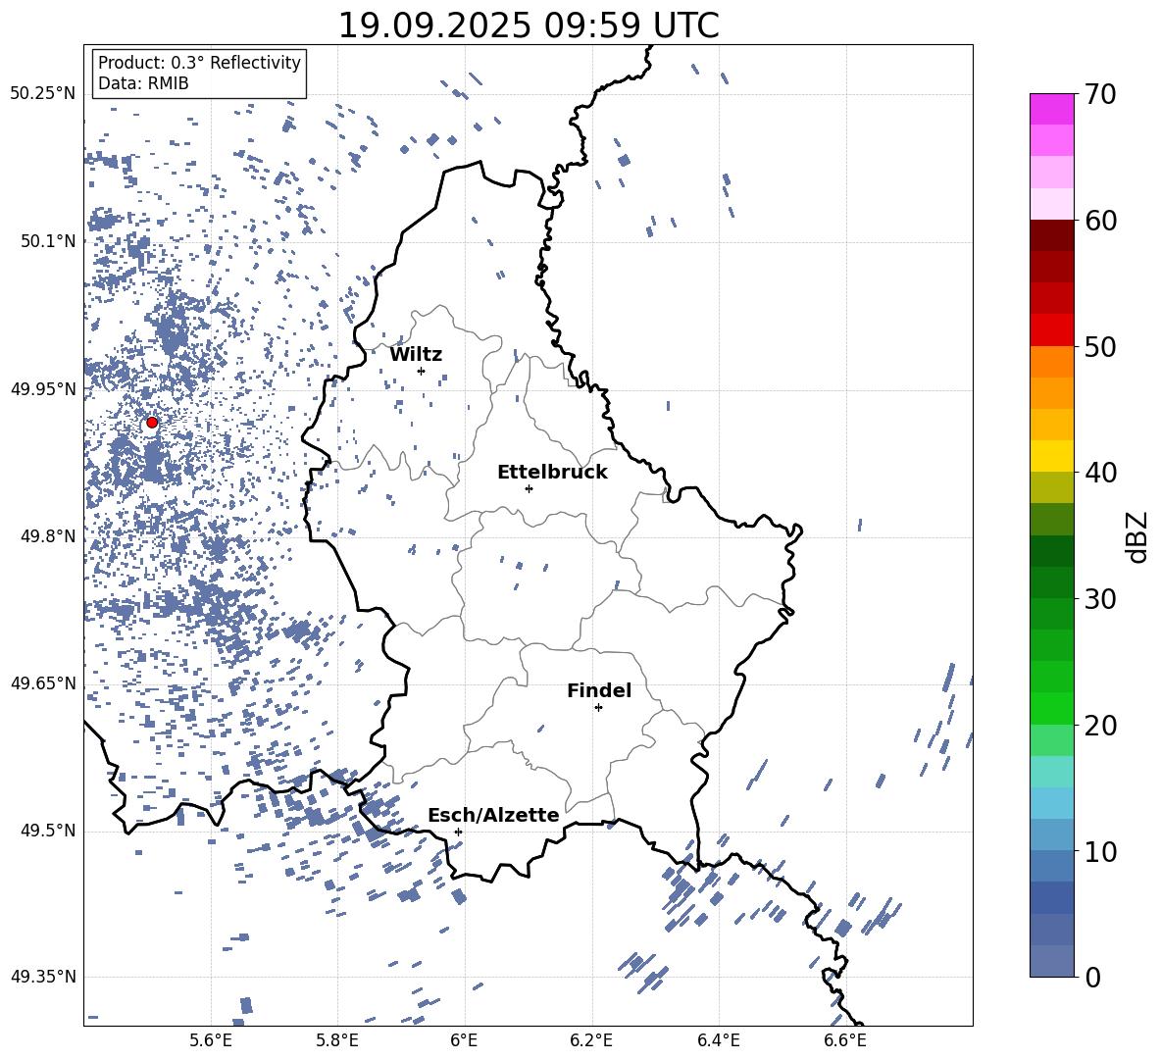This screenshot has width=1161, height=1060.
Task: Click the Esch/Alzette city label
Action: click(x=494, y=815)
